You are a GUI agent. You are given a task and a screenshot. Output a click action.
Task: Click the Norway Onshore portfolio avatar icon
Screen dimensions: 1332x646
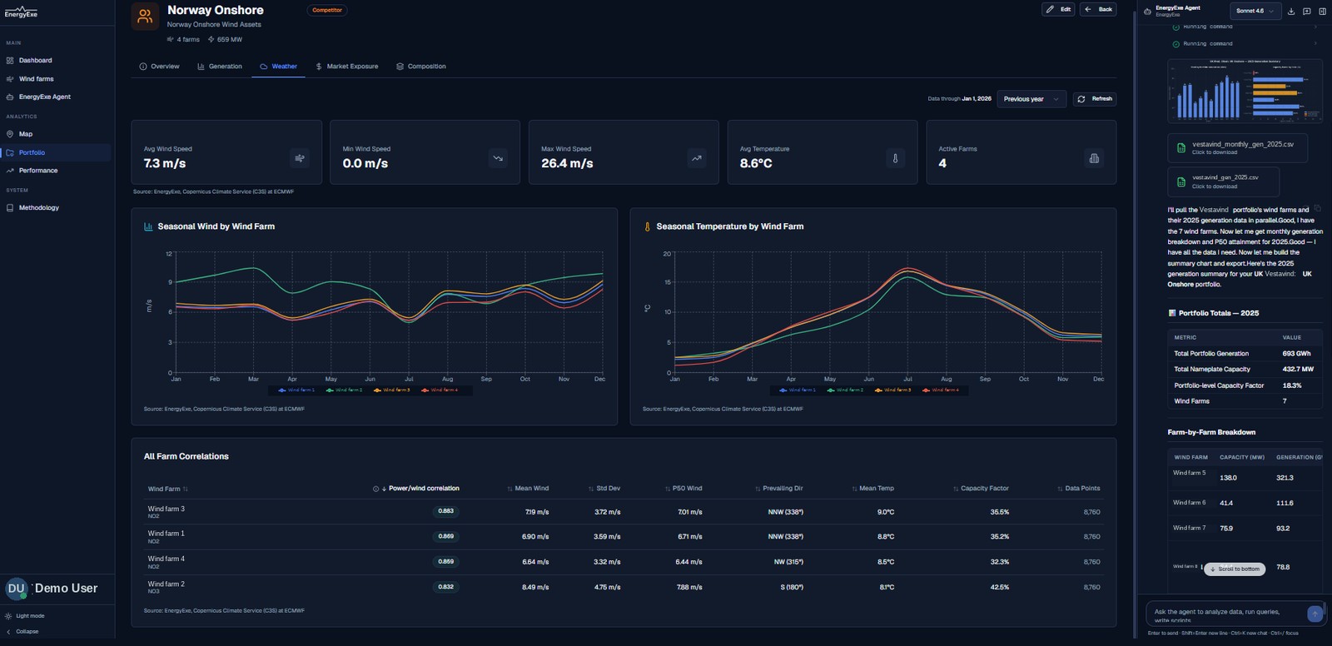coord(145,17)
